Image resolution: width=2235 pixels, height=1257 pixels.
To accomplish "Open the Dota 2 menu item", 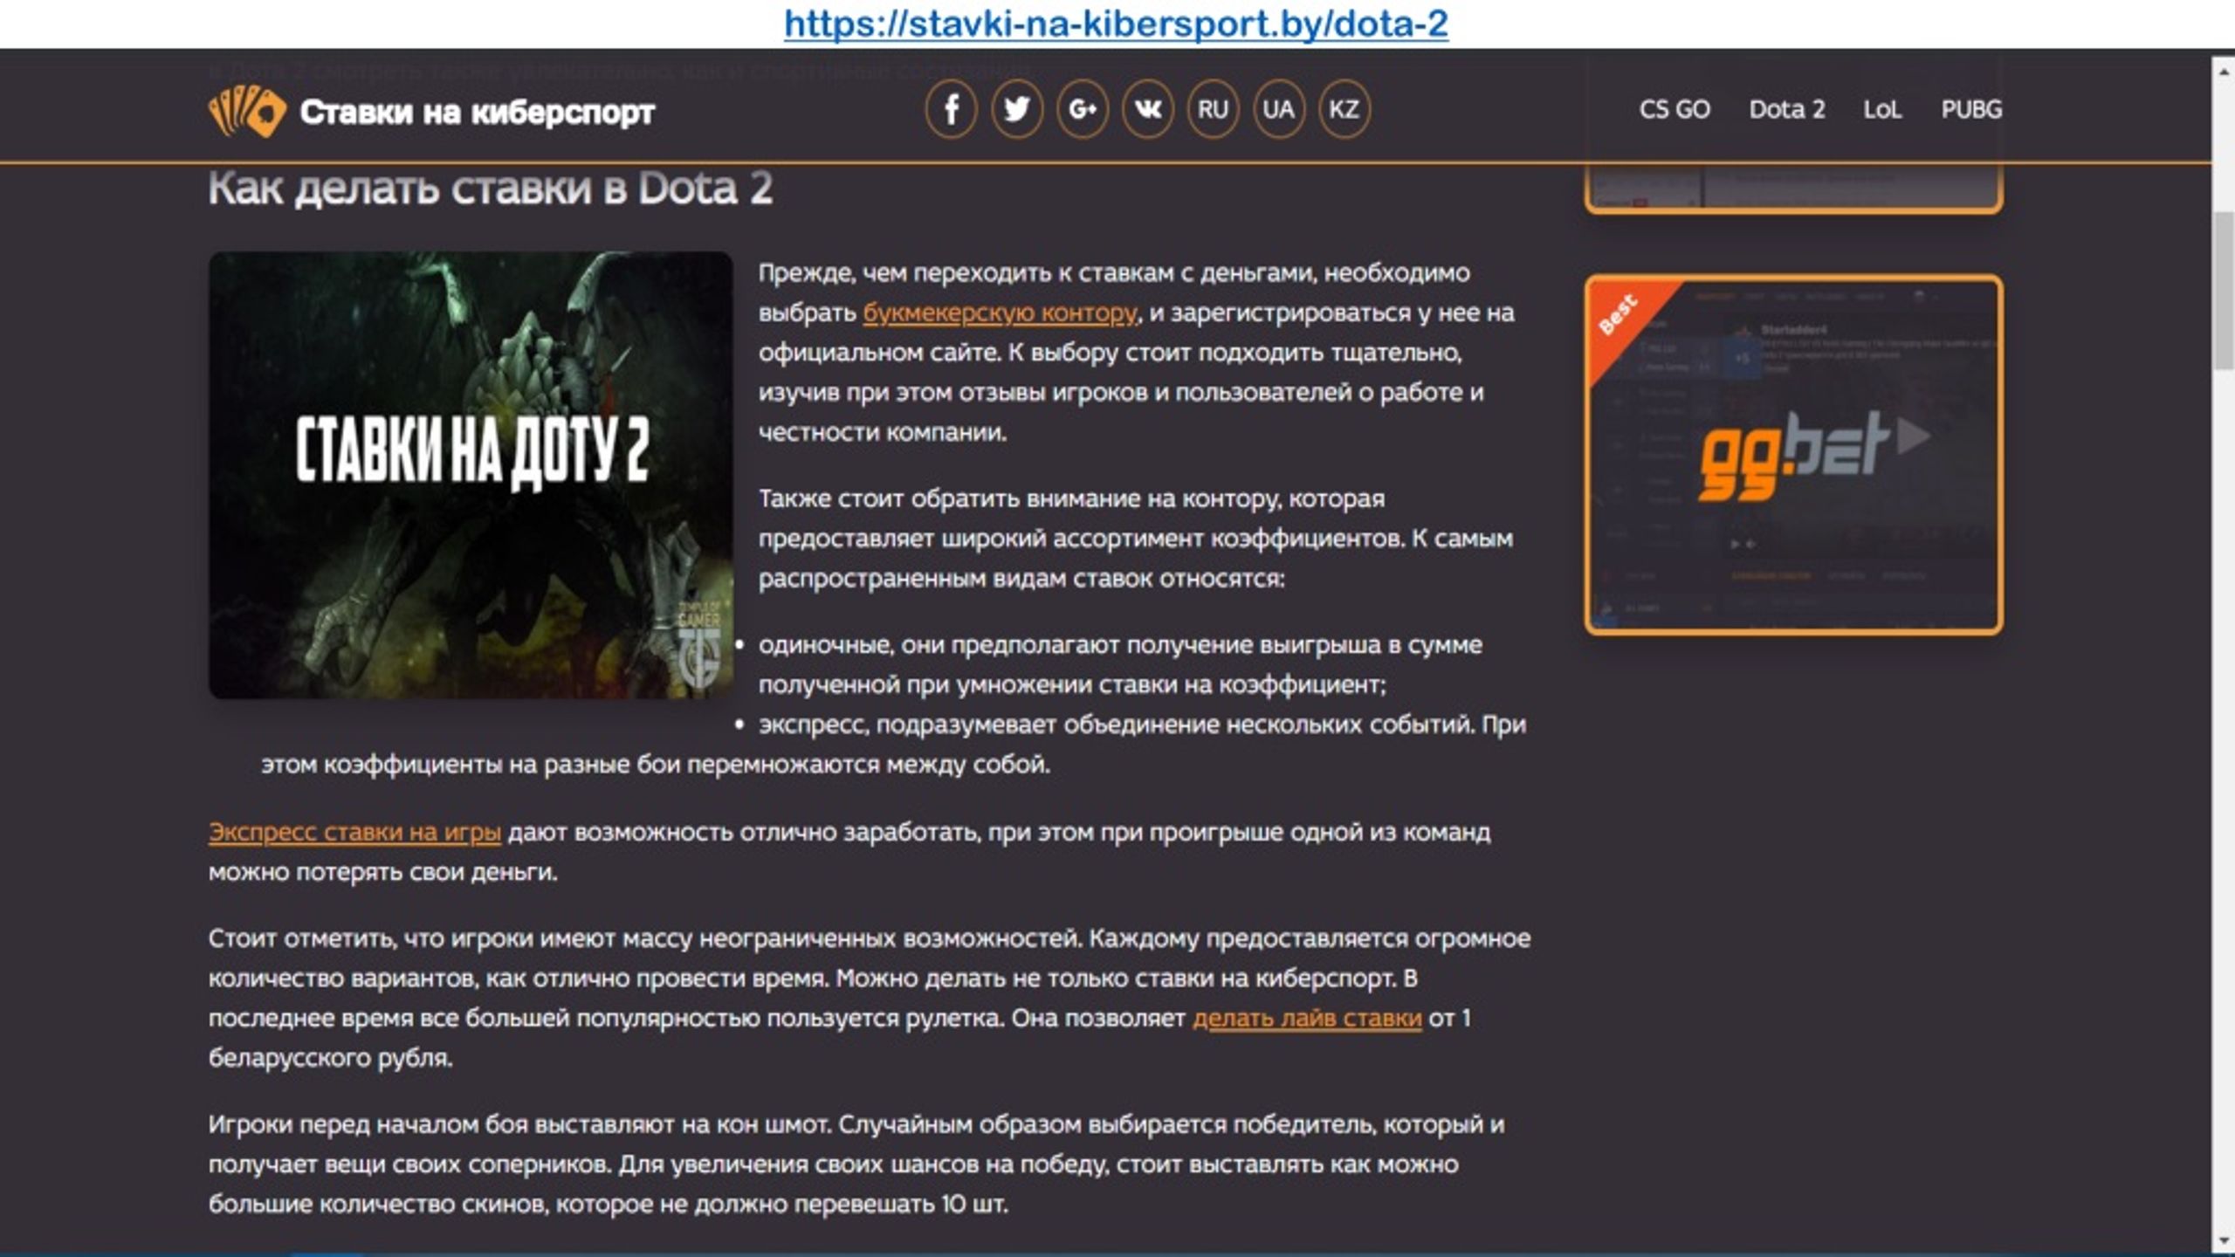I will [x=1786, y=109].
